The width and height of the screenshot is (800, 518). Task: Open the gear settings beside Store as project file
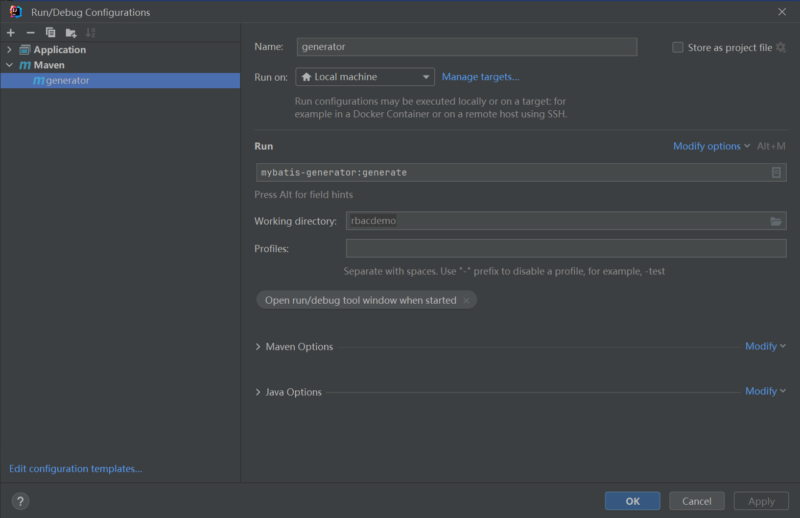(781, 47)
